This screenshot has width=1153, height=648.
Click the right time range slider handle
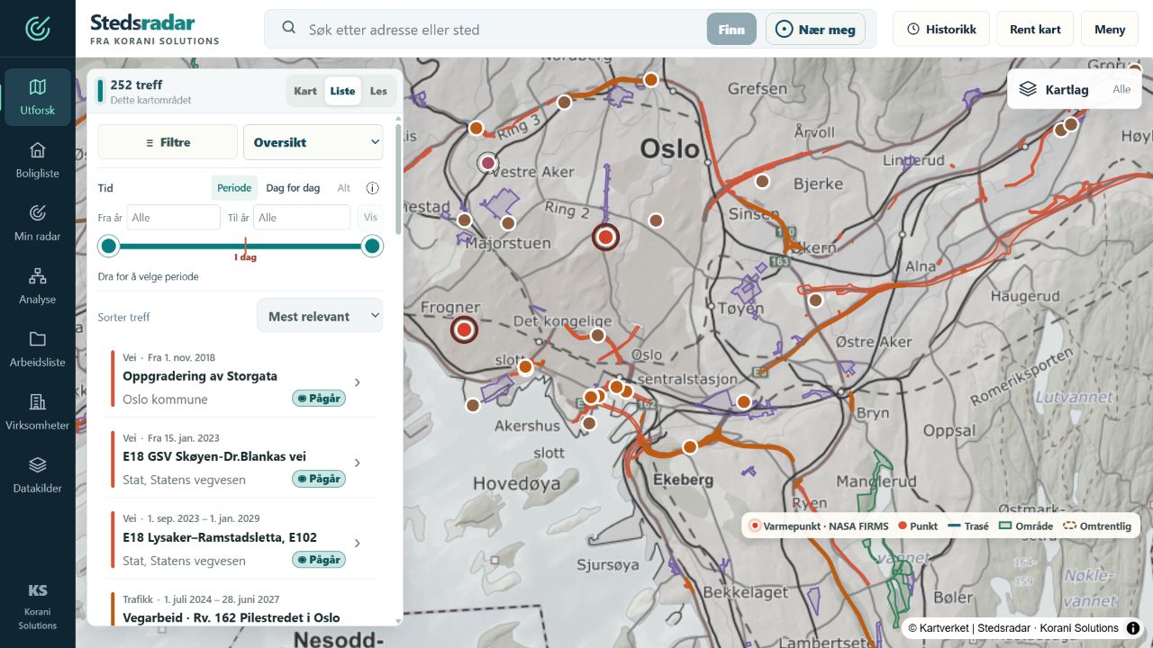pyautogui.click(x=372, y=246)
